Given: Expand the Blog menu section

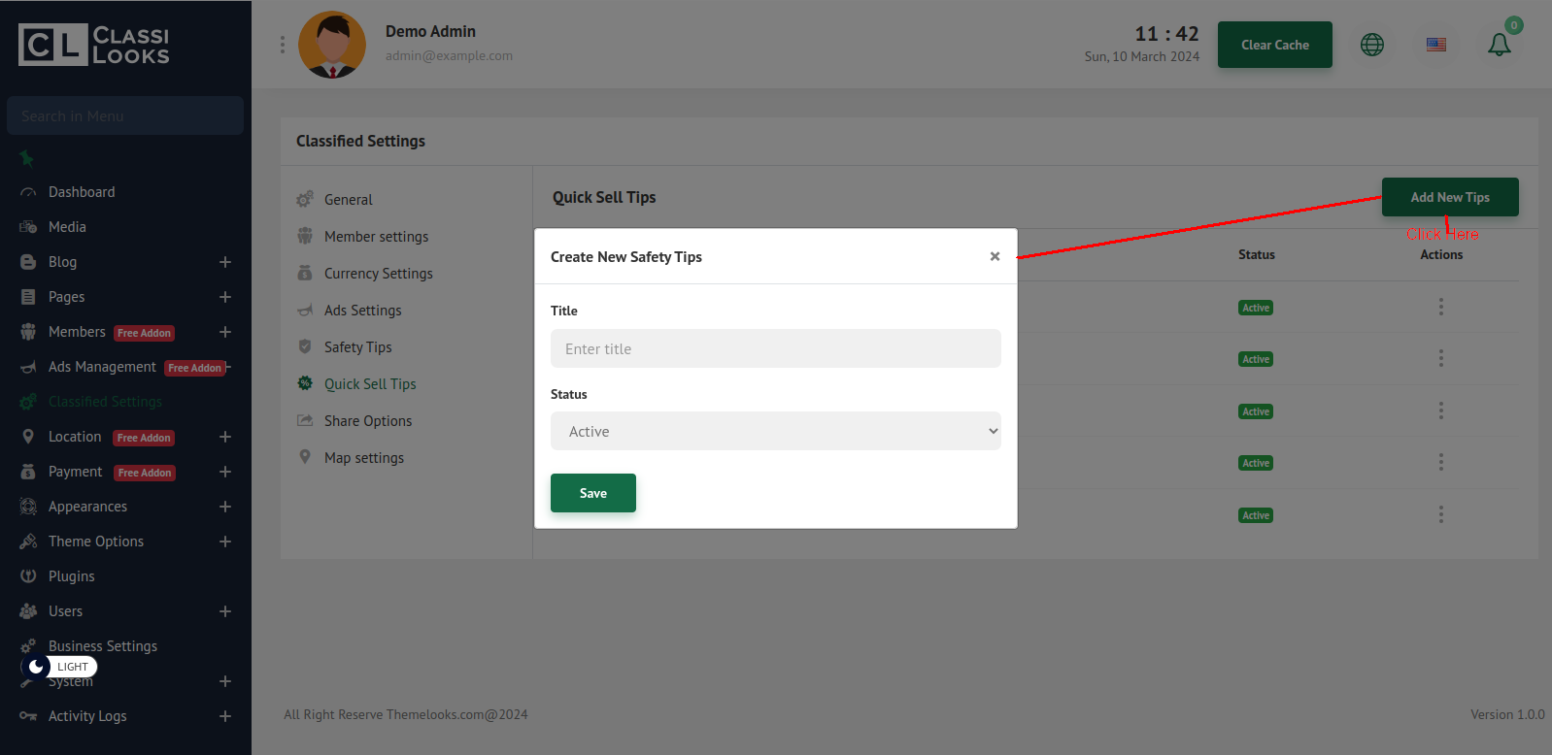Looking at the screenshot, I should (x=225, y=262).
